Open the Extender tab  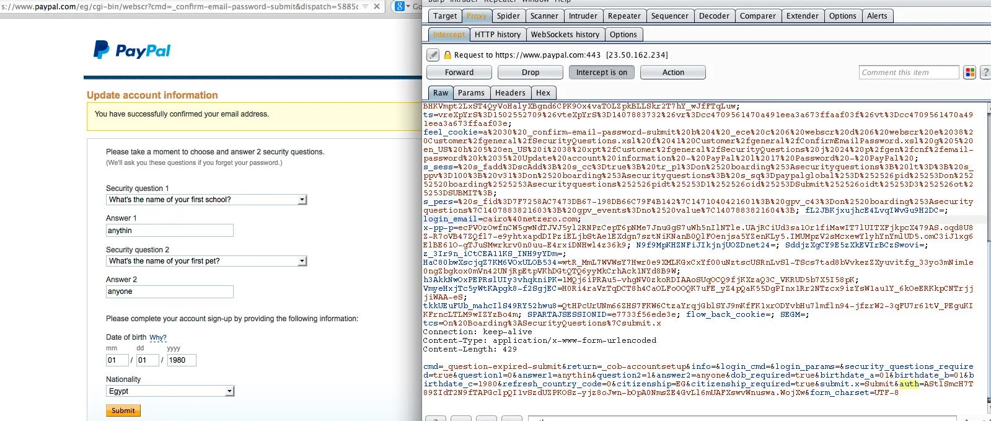tap(803, 16)
